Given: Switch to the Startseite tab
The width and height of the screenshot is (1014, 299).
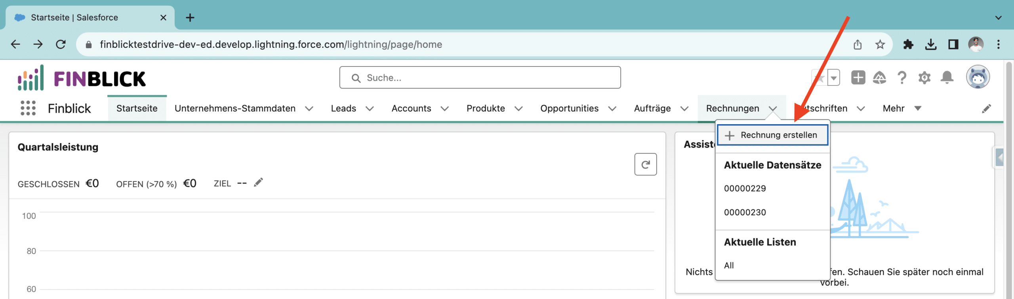Looking at the screenshot, I should click(x=137, y=108).
